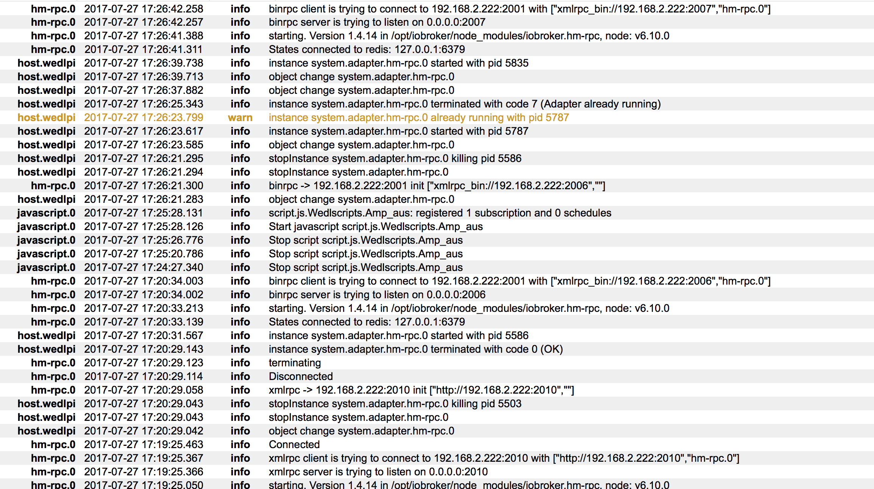This screenshot has height=489, width=874.
Task: Click 'terminated with code 0 (OK)' message
Action: pos(415,349)
